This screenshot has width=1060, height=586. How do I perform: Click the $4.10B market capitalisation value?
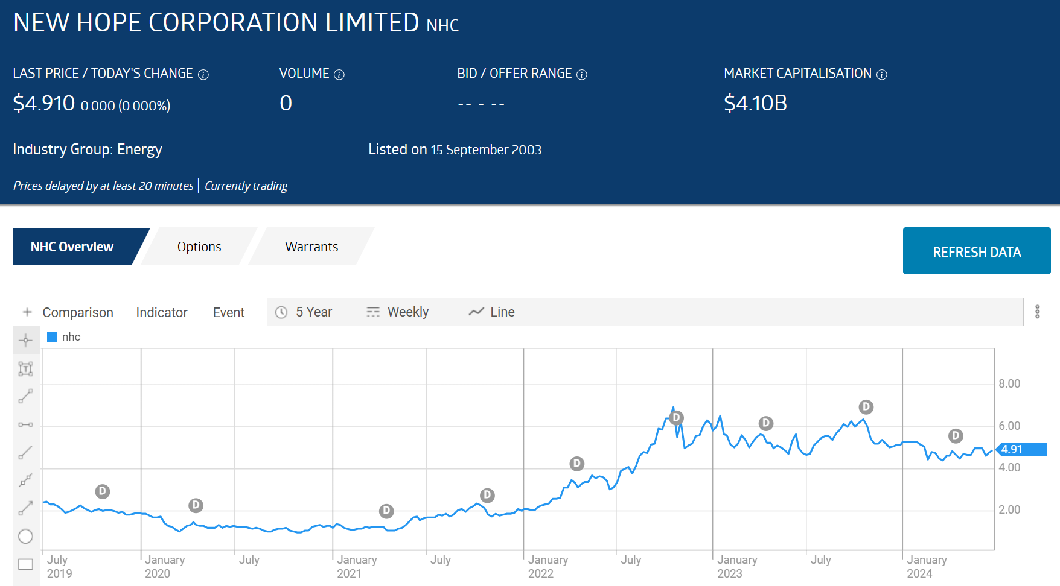pyautogui.click(x=755, y=103)
